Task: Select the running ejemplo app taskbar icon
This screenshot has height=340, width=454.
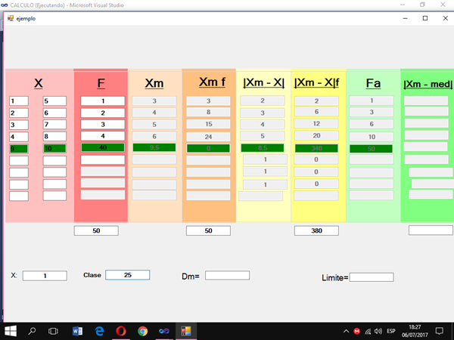Action: 186,331
